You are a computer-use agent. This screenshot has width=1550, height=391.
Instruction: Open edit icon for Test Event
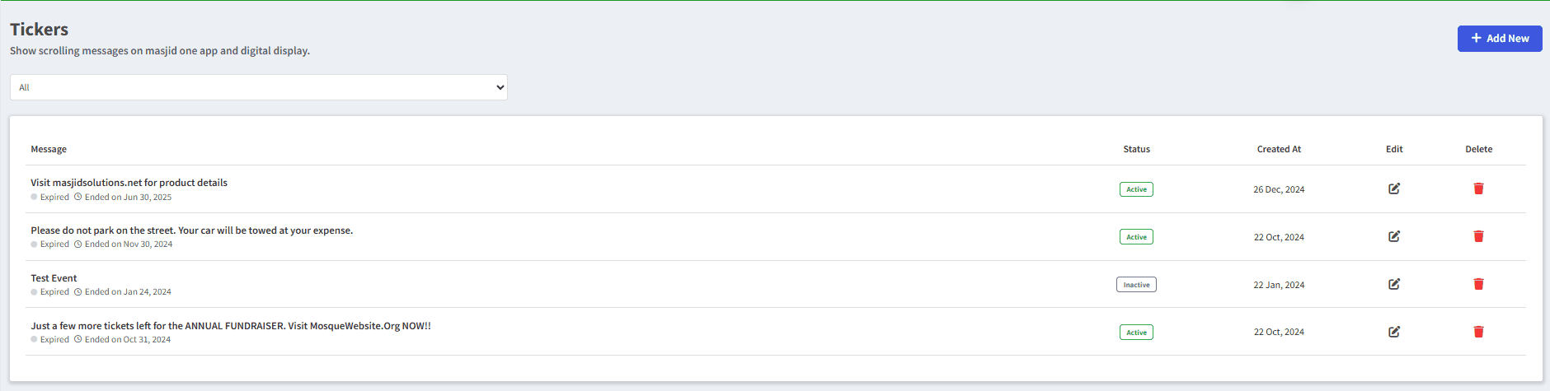click(1394, 284)
